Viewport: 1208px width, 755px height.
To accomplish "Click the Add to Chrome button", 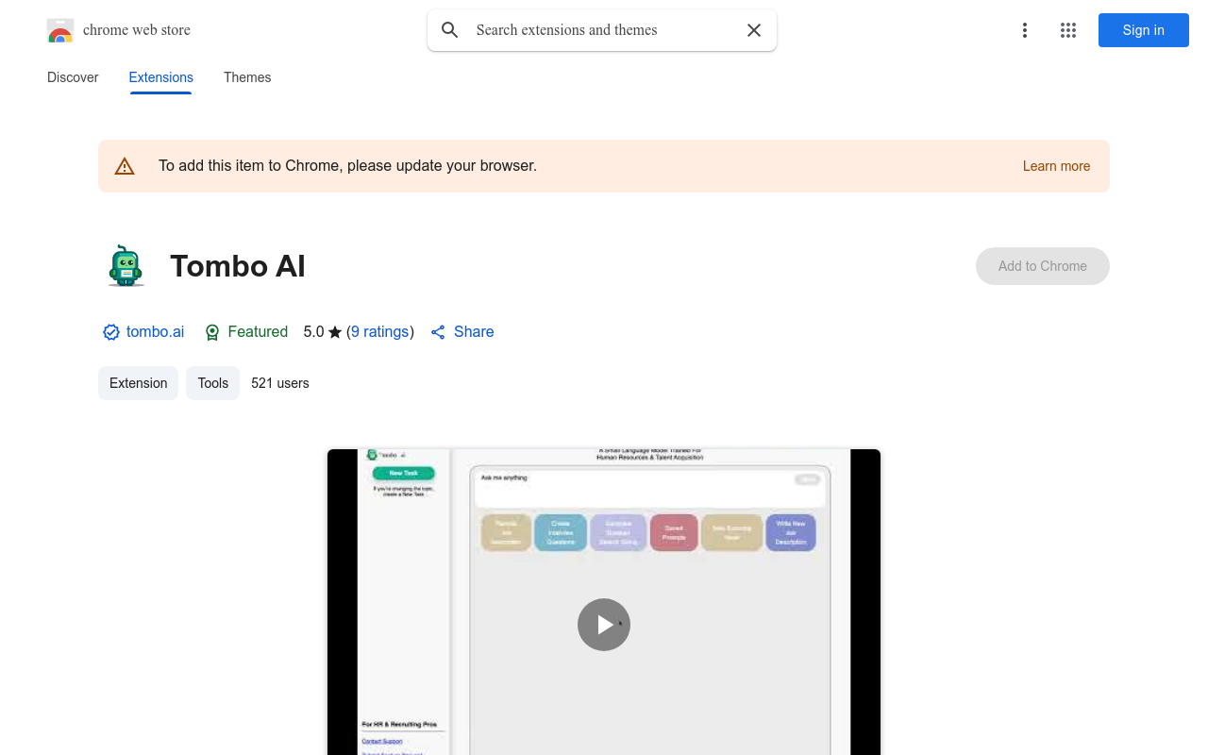I will click(1043, 266).
